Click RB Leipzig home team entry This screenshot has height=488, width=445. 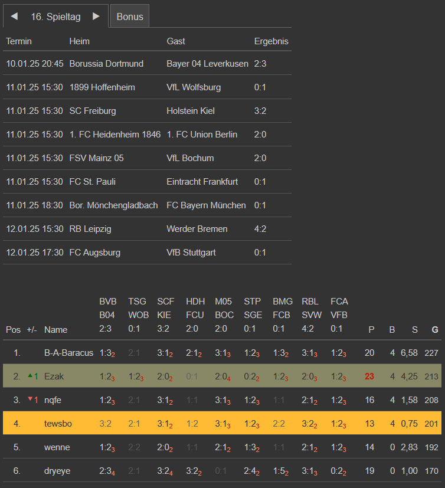tap(90, 229)
